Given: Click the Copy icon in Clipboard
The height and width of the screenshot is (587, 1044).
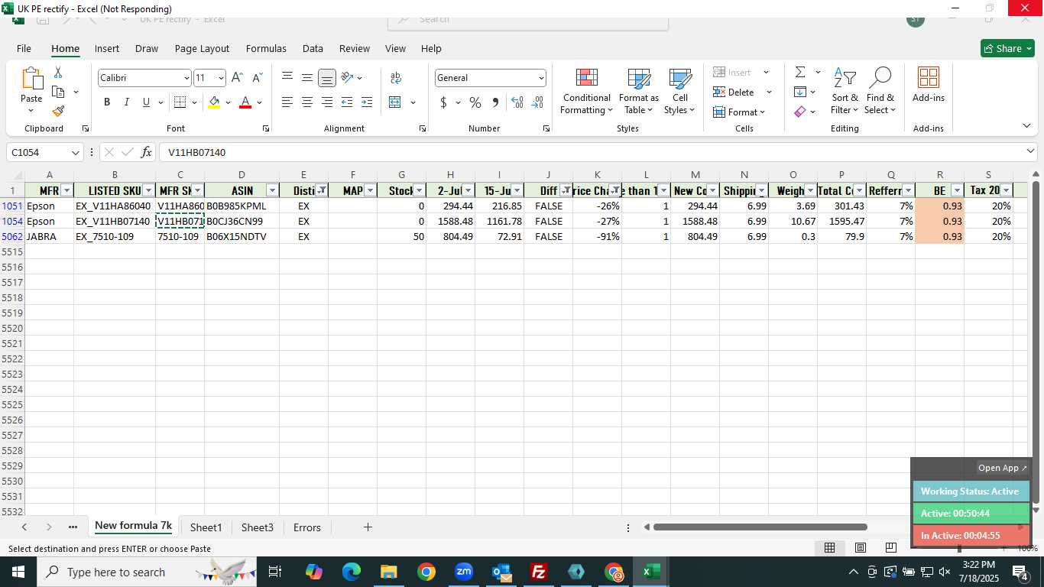Looking at the screenshot, I should (58, 92).
